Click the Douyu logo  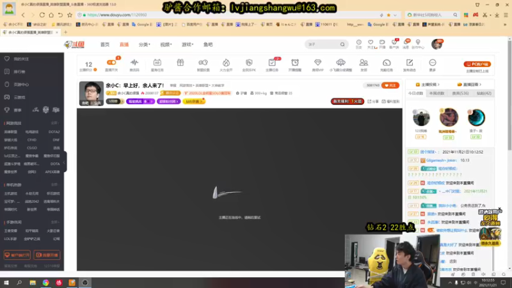point(74,44)
